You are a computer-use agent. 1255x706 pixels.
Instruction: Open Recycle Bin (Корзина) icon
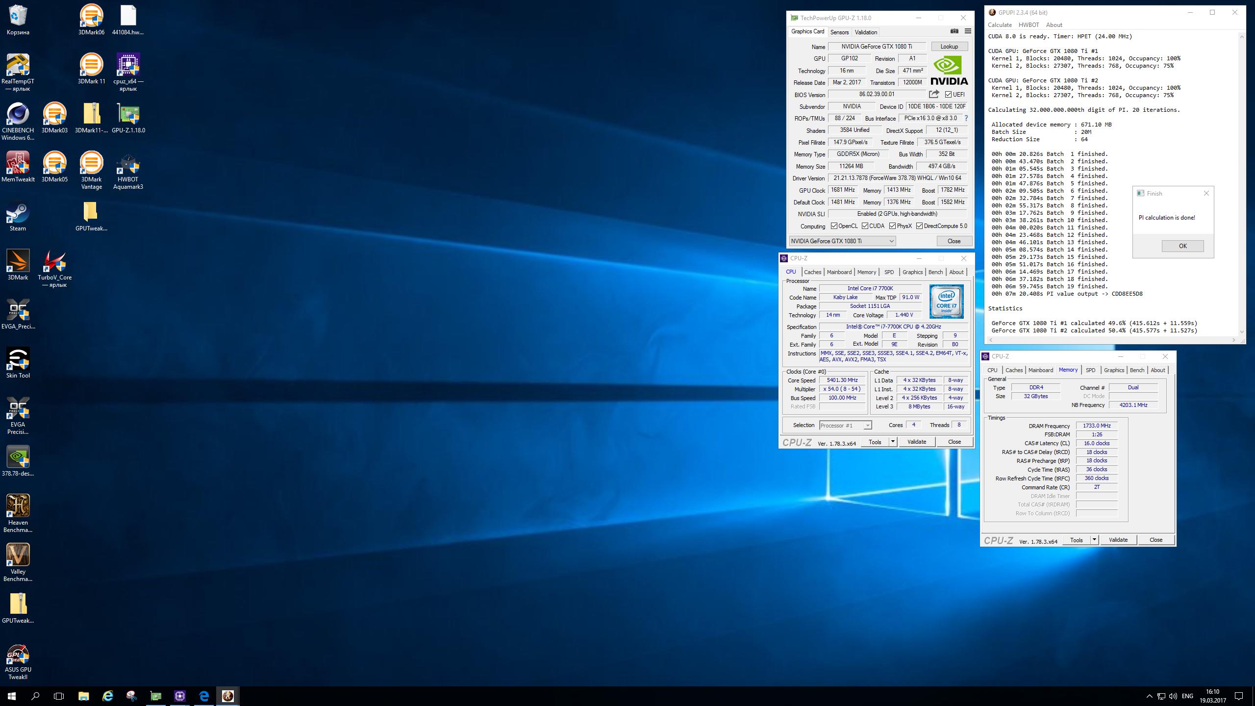coord(18,20)
